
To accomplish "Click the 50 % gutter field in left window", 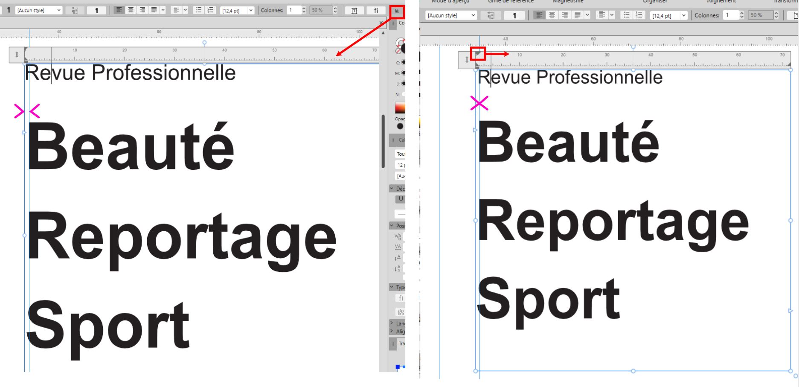I will coord(321,10).
